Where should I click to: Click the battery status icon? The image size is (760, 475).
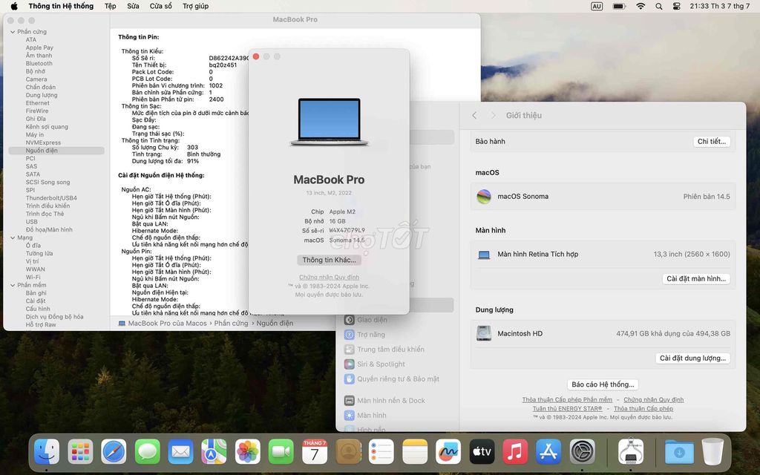click(x=619, y=6)
